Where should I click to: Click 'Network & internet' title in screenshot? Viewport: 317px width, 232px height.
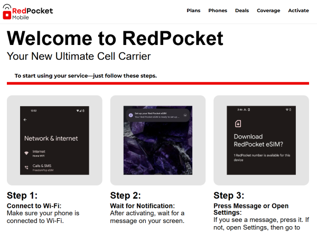[51, 138]
